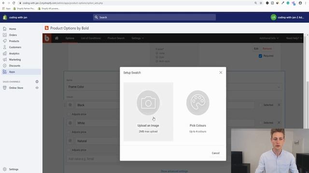Click Edit for Frame option
This screenshot has width=309, height=173.
click(256, 49)
